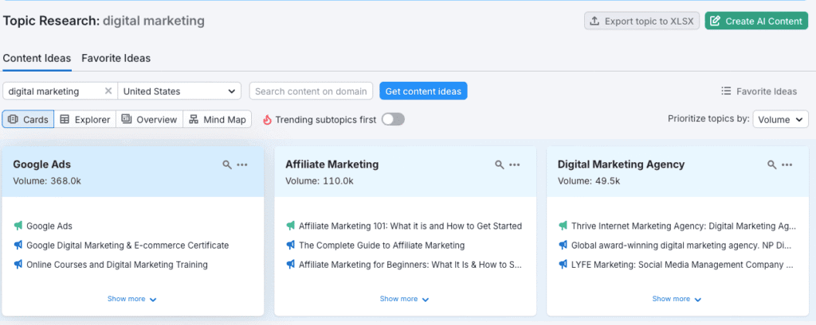Open the Favorite Ideas tab
Screen dimensions: 816x325
coord(116,58)
